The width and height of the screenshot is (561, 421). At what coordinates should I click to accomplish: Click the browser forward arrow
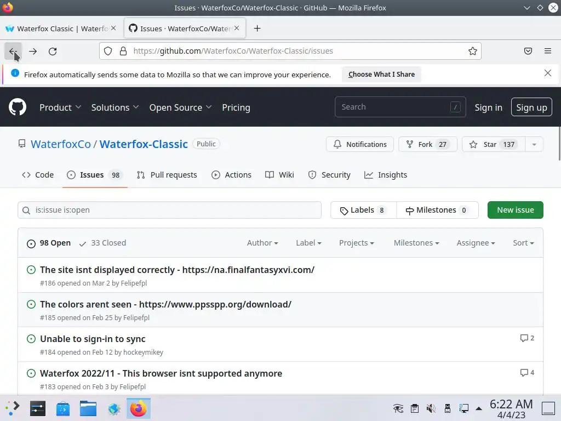coord(33,51)
